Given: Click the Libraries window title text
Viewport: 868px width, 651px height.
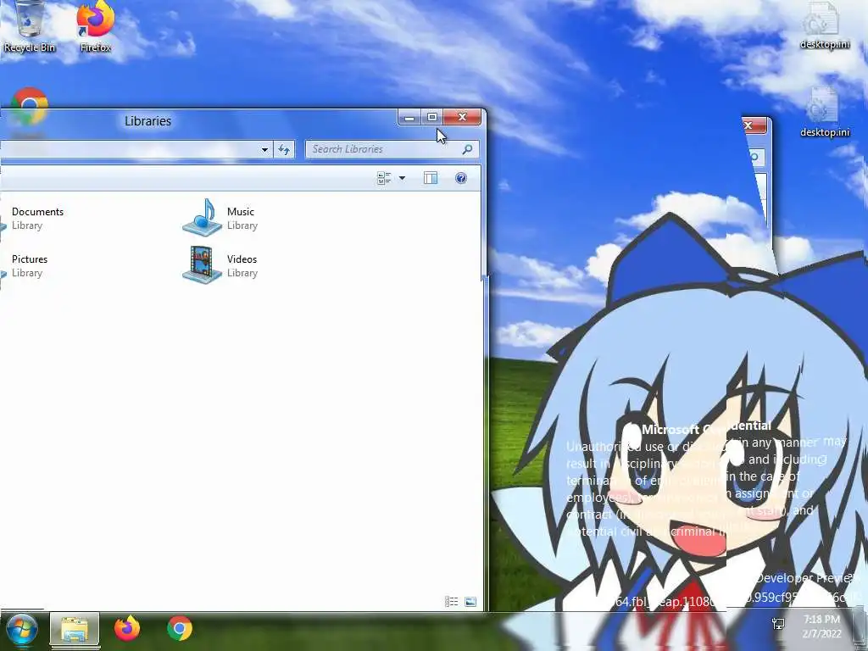Looking at the screenshot, I should click(x=147, y=121).
